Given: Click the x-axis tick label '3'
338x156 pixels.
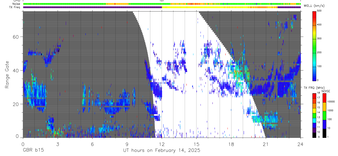Looking at the screenshot, I should [x=58, y=144].
